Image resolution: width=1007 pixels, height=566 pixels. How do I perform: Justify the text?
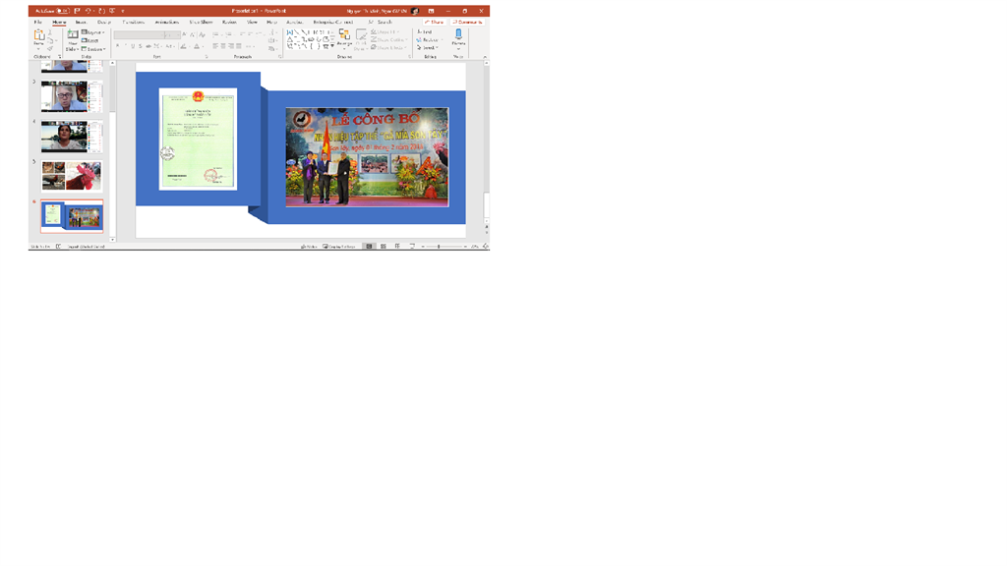[239, 46]
